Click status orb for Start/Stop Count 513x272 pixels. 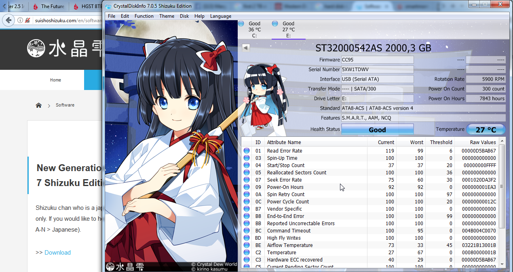click(x=247, y=165)
